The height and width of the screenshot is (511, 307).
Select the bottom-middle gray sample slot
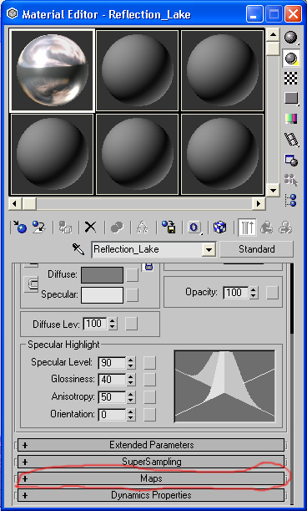(138, 154)
